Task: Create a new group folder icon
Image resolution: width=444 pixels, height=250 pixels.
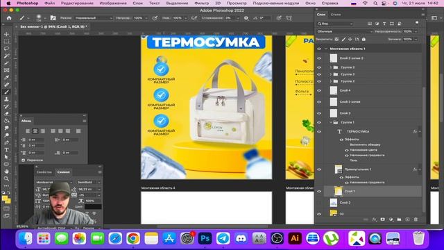Action: point(399,219)
